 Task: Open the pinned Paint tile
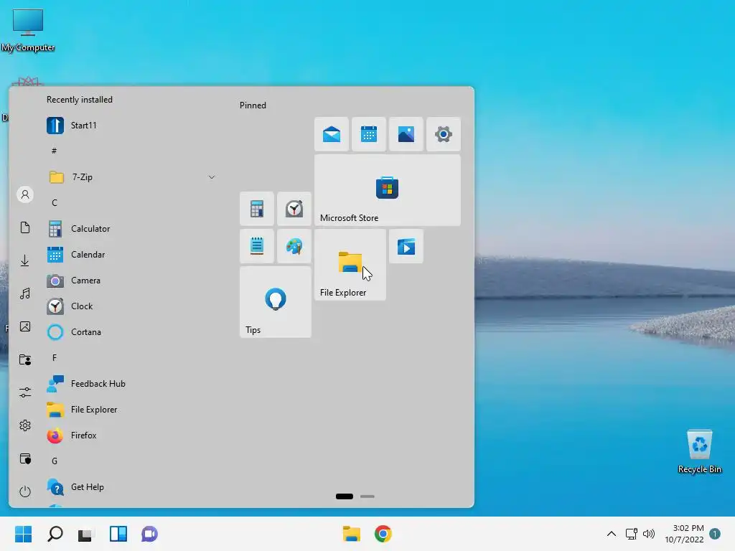(x=294, y=246)
